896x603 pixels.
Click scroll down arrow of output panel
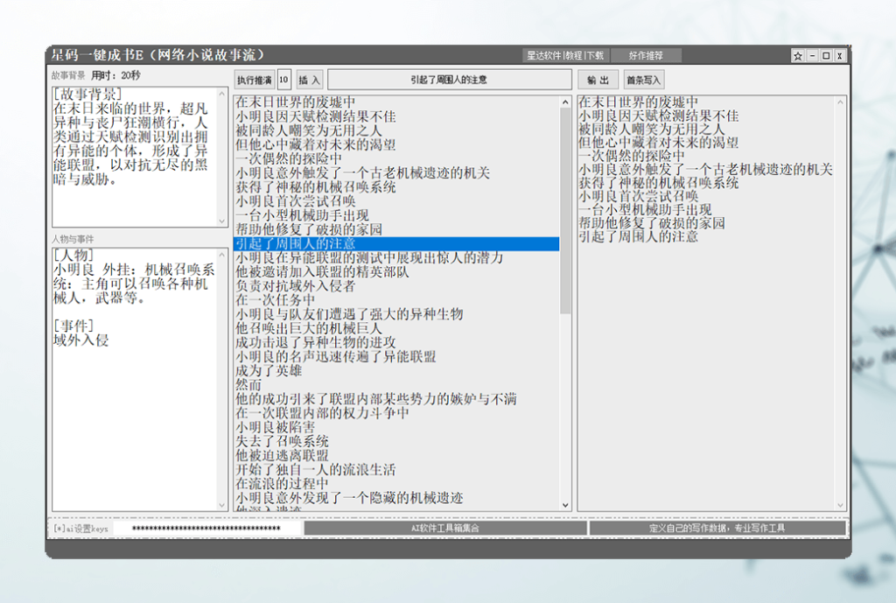(840, 505)
